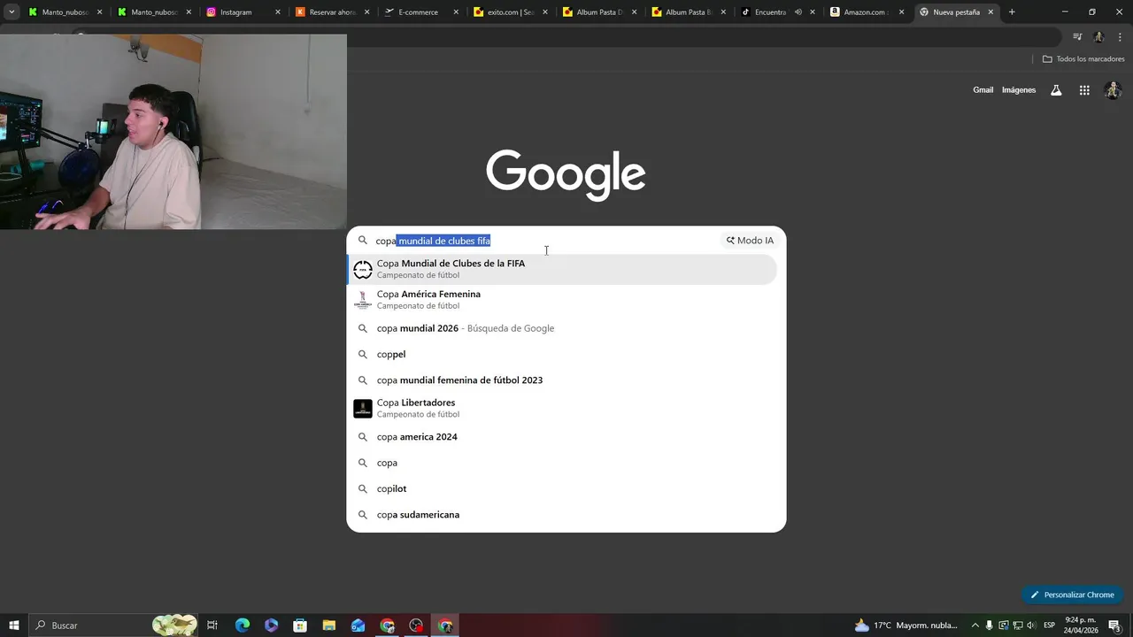Image resolution: width=1133 pixels, height=637 pixels.
Task: Select the coppel suggestion
Action: (x=562, y=354)
